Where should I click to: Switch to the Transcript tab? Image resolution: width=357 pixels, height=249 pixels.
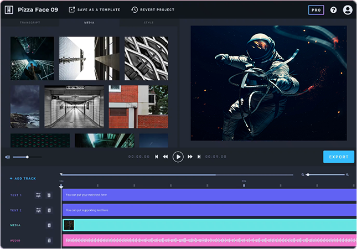tap(30, 23)
